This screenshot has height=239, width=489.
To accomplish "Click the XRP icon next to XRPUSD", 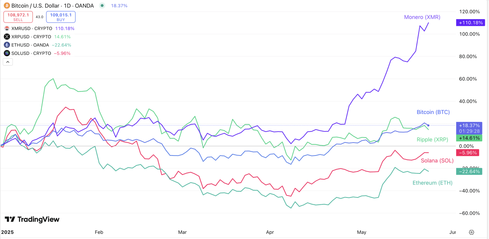I will (6, 37).
